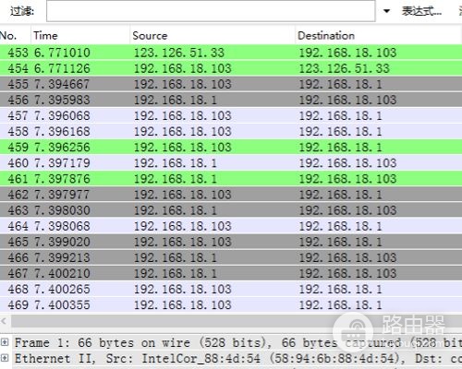
Task: Click time value 7.400355
Action: [62, 304]
